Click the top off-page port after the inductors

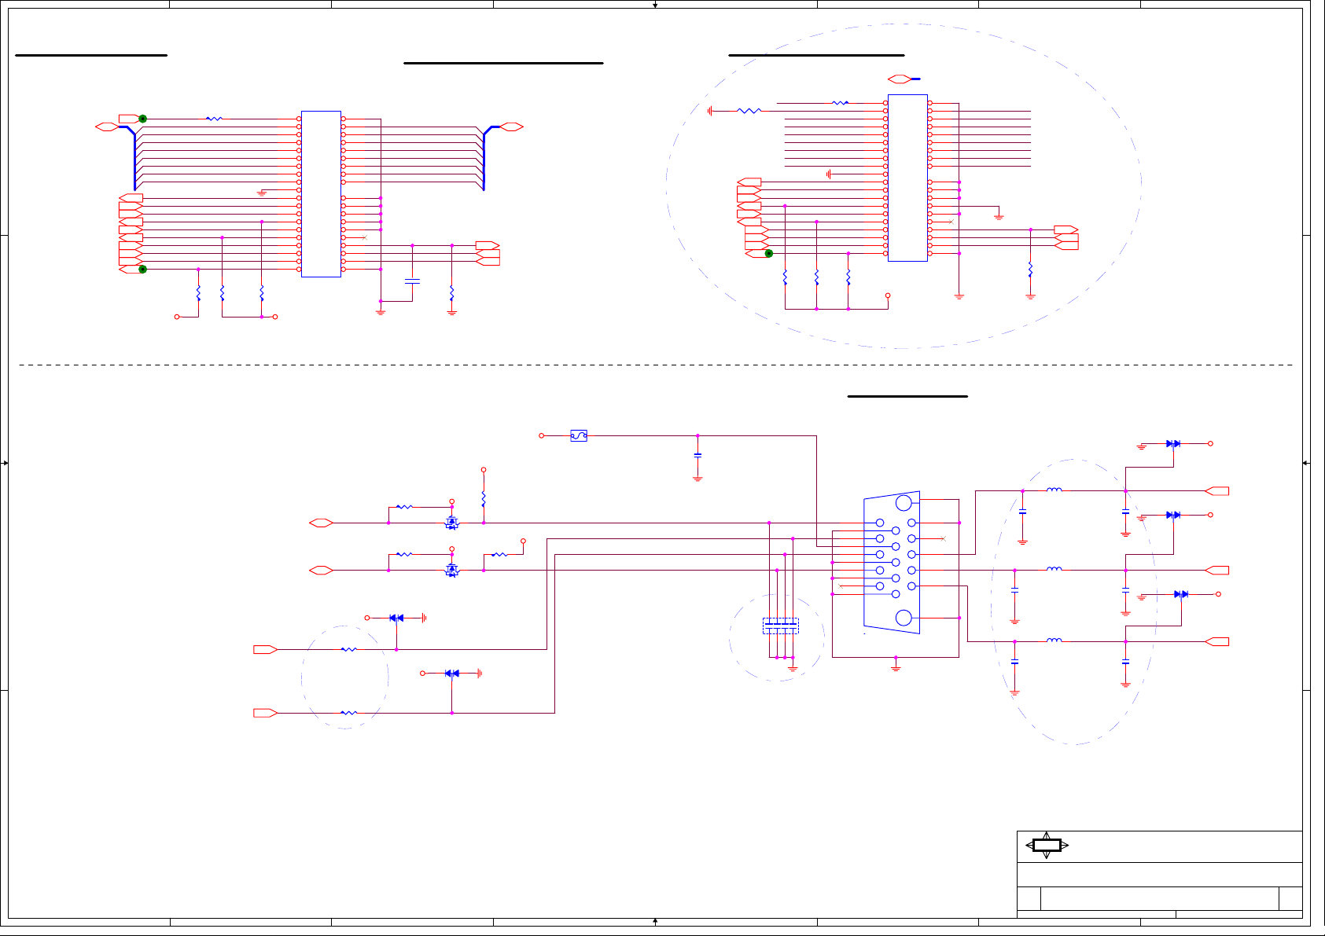1217,491
